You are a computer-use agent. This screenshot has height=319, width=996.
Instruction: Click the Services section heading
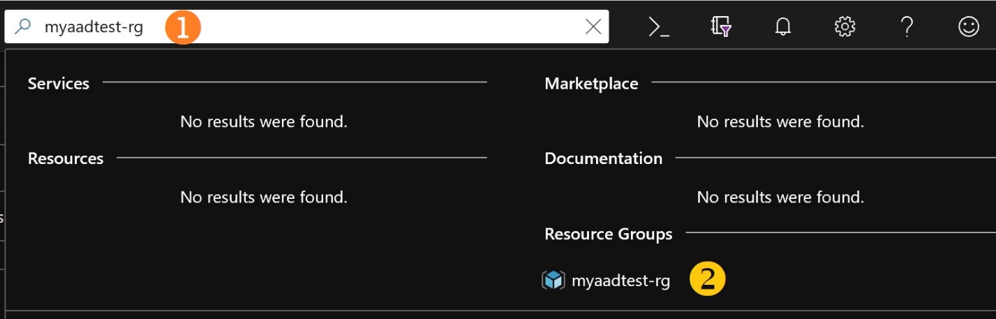pos(59,83)
